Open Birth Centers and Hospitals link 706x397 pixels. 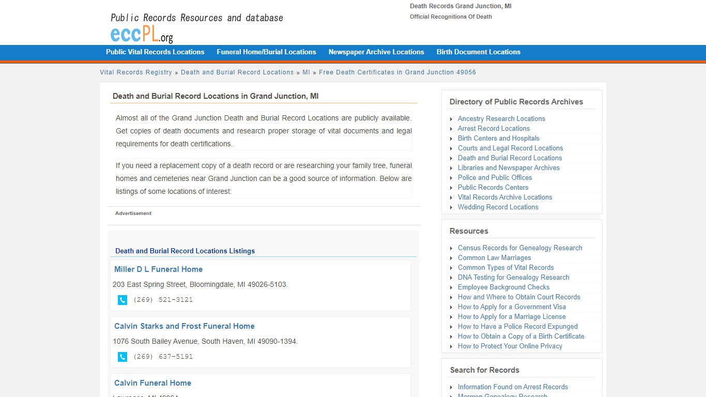pos(499,138)
